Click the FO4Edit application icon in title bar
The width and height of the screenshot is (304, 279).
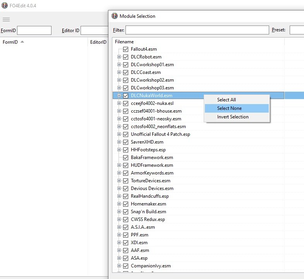coord(5,5)
